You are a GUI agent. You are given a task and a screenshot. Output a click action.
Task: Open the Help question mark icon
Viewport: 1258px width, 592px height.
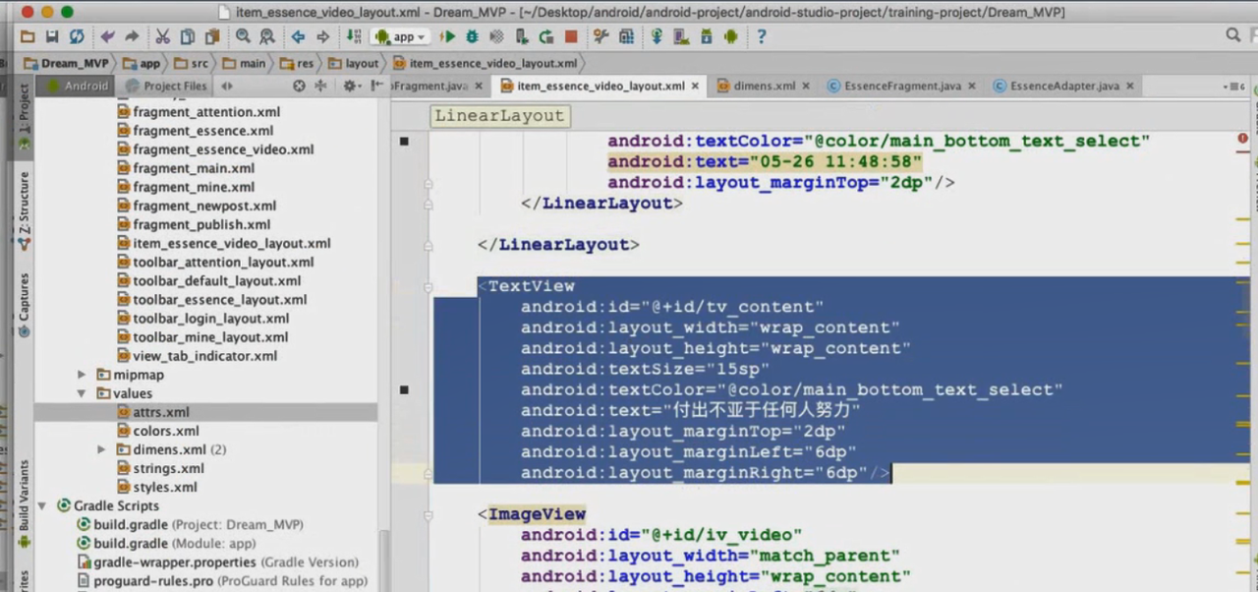[x=761, y=36]
